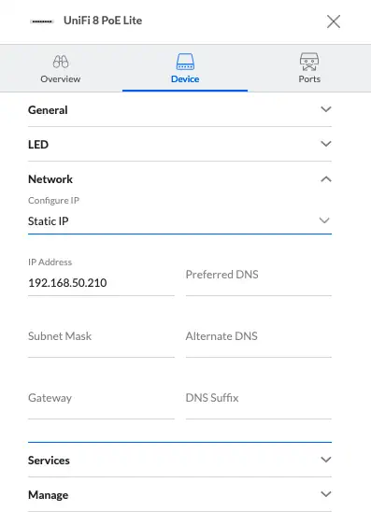Image resolution: width=371 pixels, height=525 pixels.
Task: Expand the General section chevron
Action: point(326,109)
